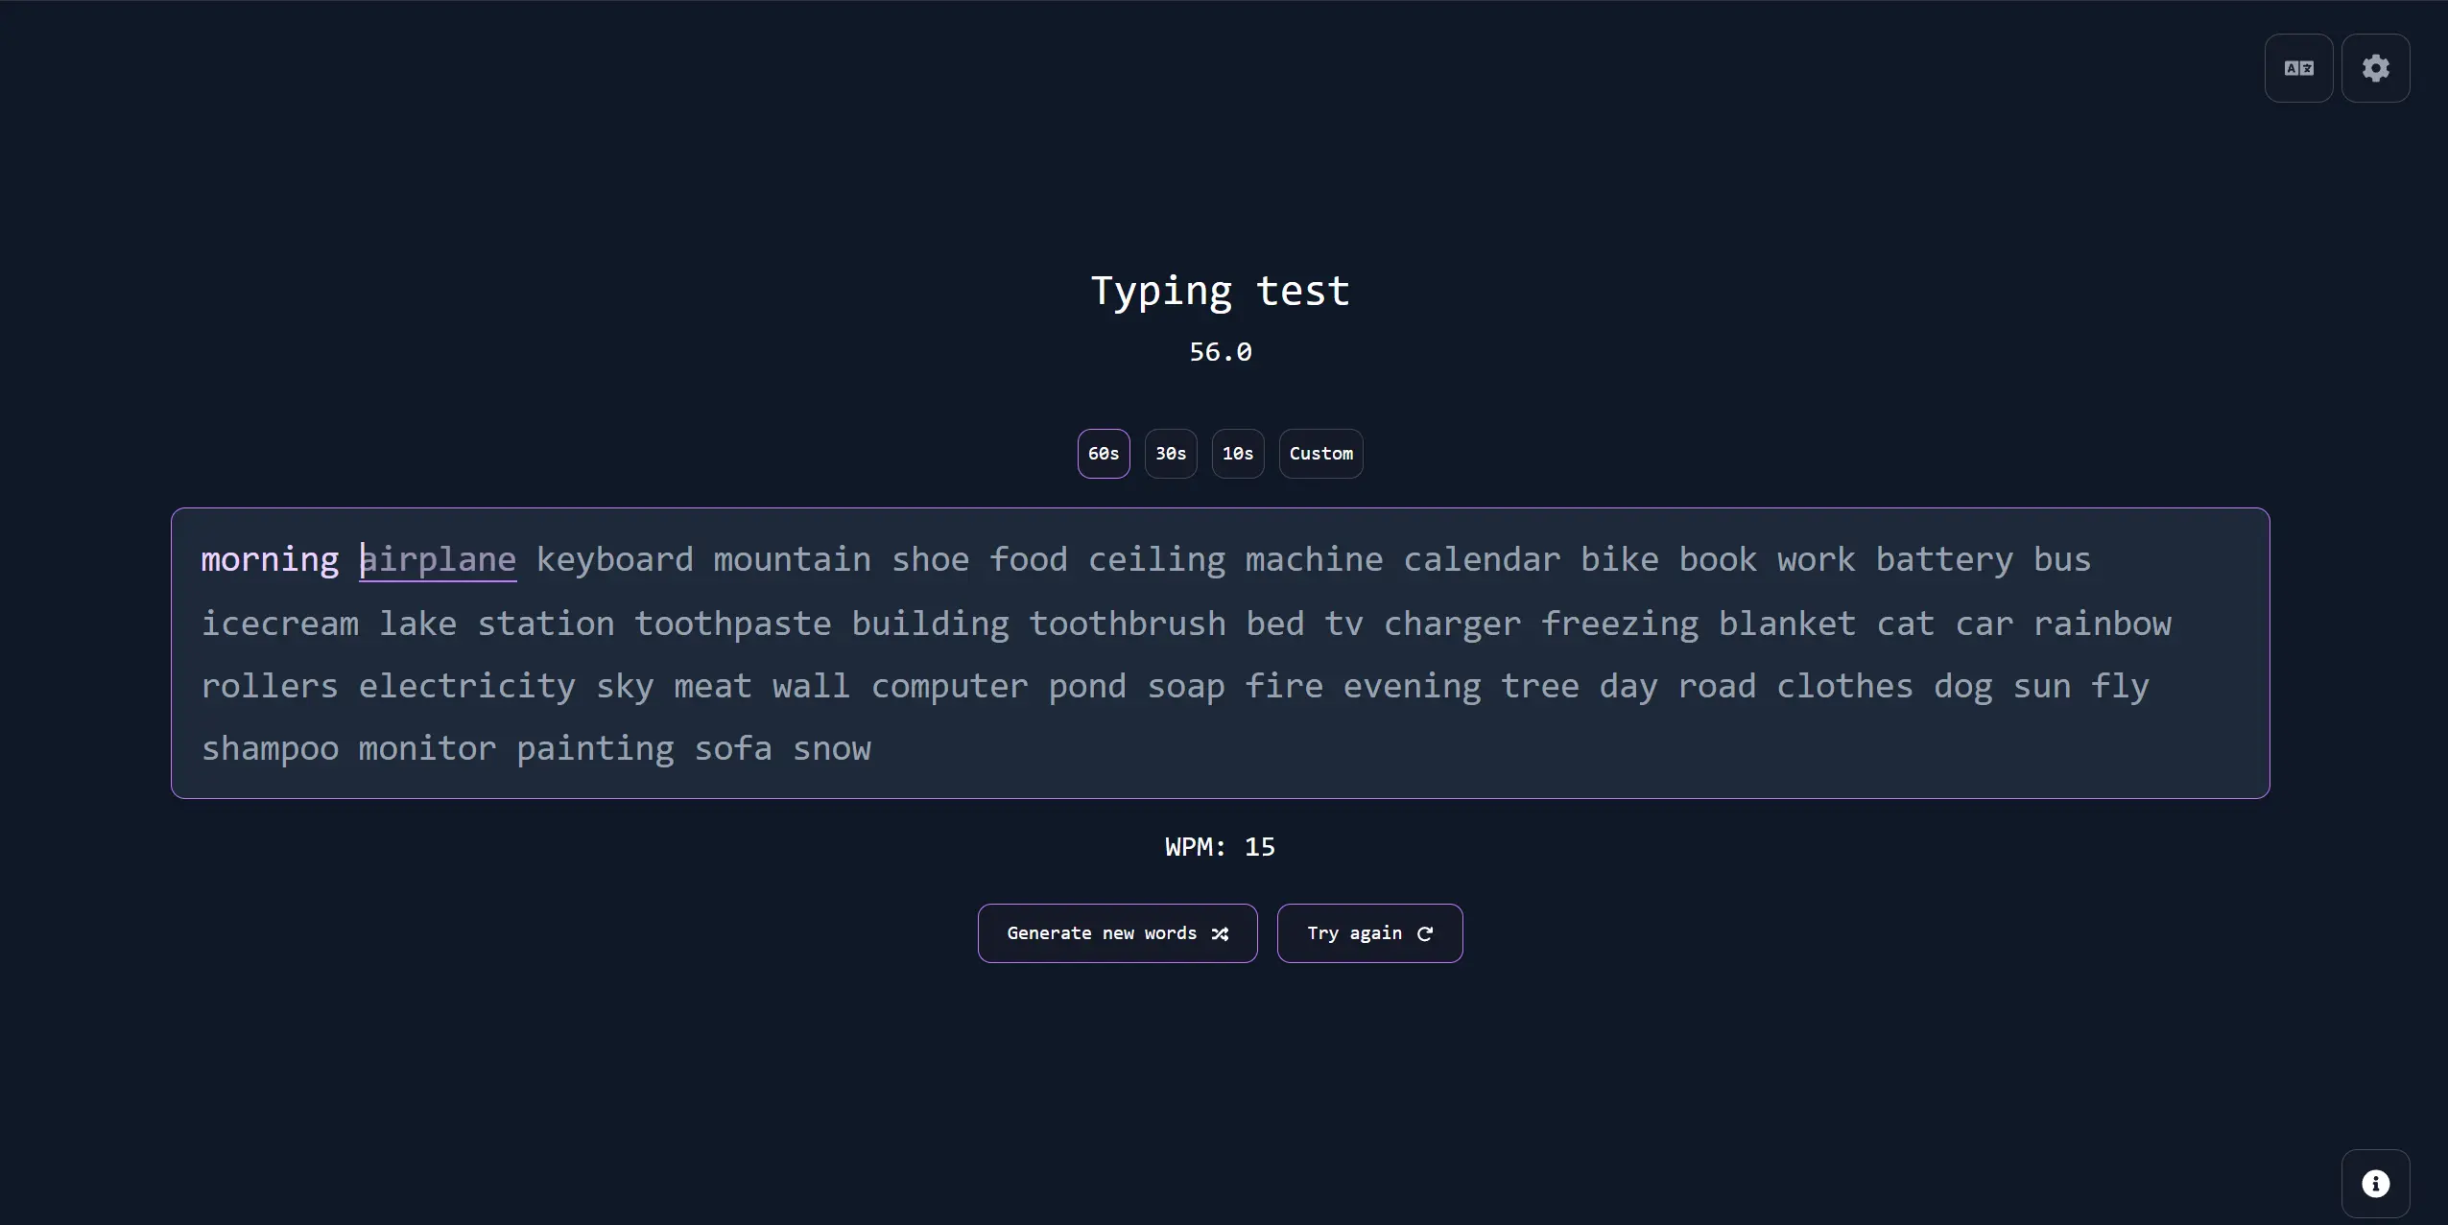Screen dimensions: 2448x1225
Task: Click the underlined word airplane
Action: [x=438, y=560]
